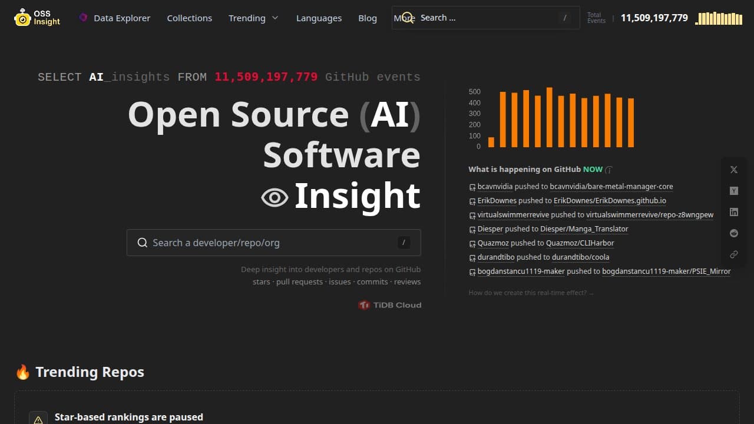Open the Data Explorer page
Viewport: 754px width, 424px height.
tap(122, 18)
